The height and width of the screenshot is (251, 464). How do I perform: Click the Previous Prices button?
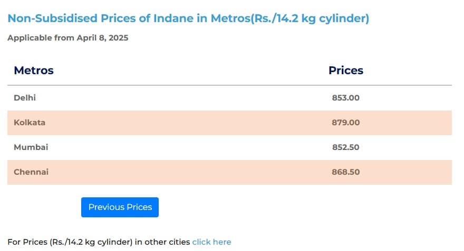click(120, 207)
